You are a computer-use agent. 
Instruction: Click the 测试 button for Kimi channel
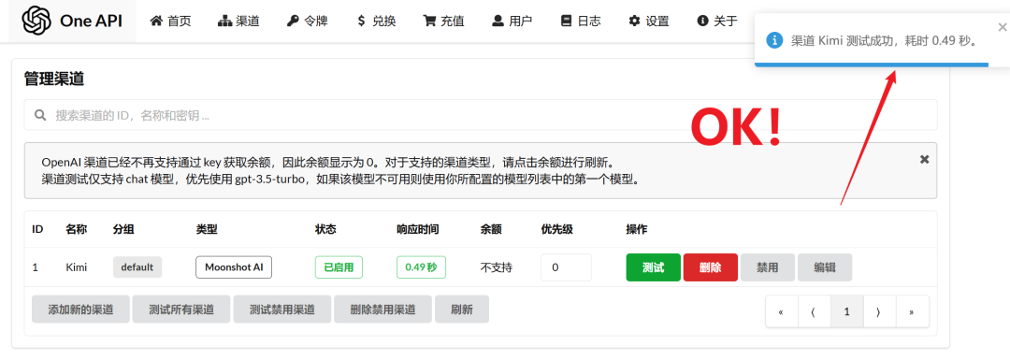[653, 267]
